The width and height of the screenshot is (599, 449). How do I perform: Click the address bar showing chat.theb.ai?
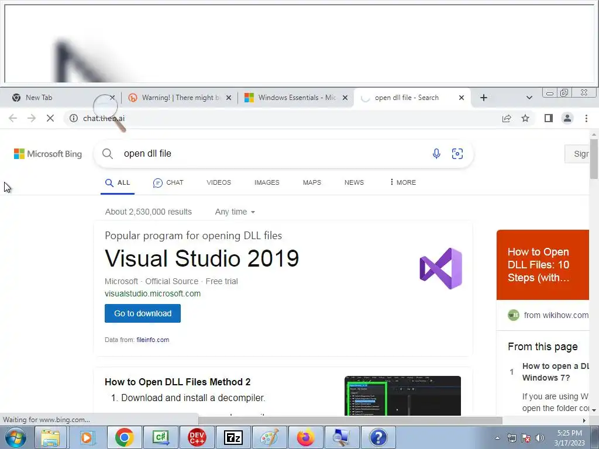click(x=283, y=118)
